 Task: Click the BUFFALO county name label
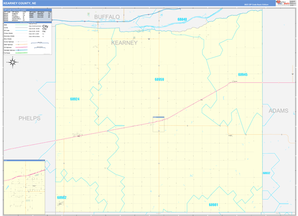click(x=107, y=17)
